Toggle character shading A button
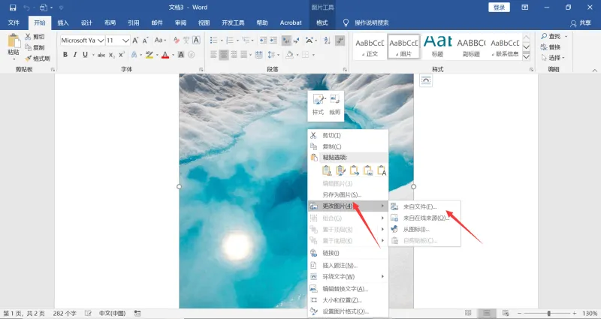This screenshot has width=601, height=319. pyautogui.click(x=181, y=55)
